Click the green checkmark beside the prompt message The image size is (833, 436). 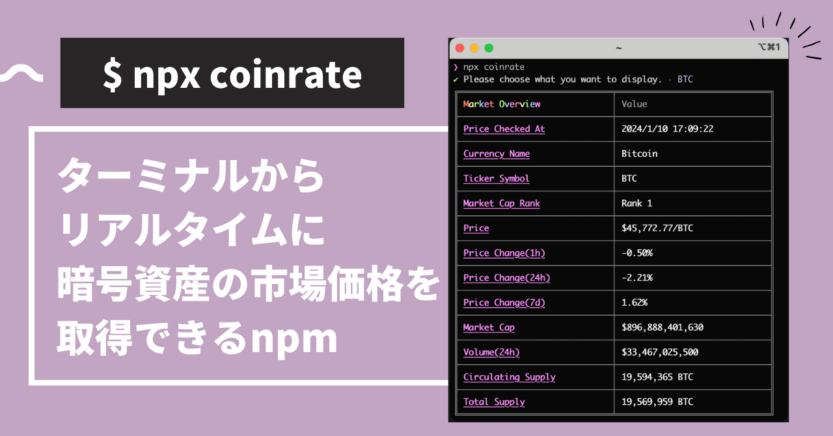pos(456,79)
